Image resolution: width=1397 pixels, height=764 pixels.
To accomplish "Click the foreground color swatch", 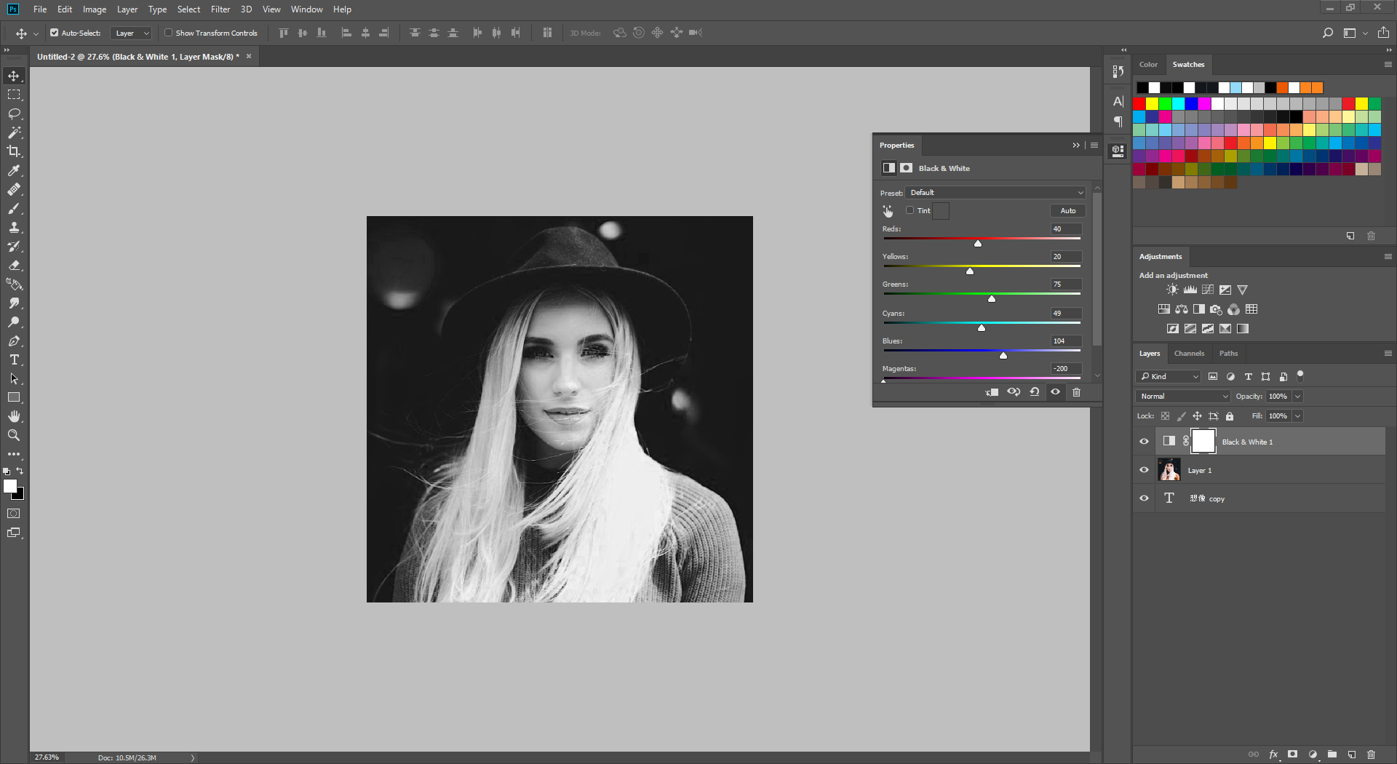I will click(10, 487).
